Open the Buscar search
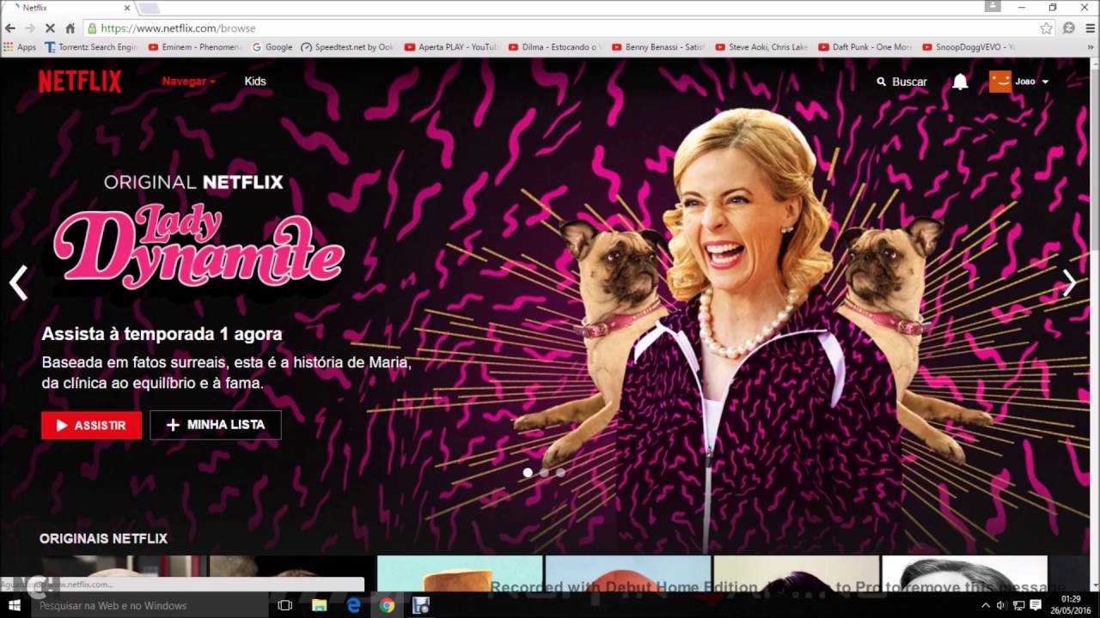The height and width of the screenshot is (618, 1100). tap(901, 82)
